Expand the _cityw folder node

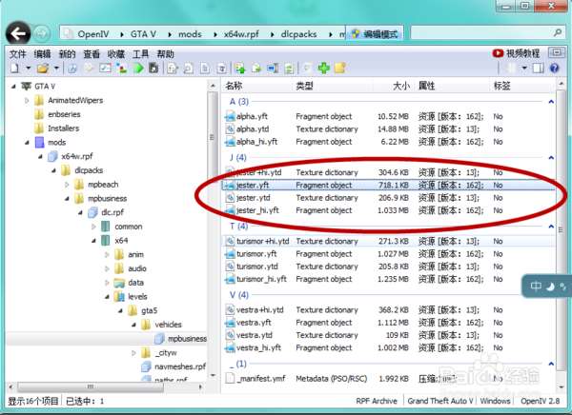(133, 353)
